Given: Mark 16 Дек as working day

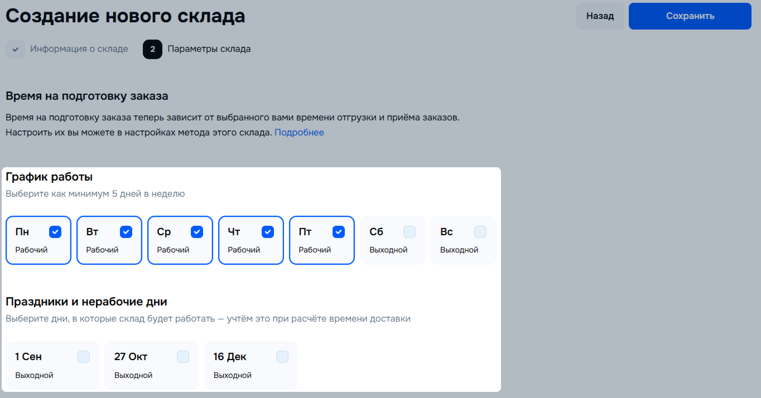Looking at the screenshot, I should (282, 357).
